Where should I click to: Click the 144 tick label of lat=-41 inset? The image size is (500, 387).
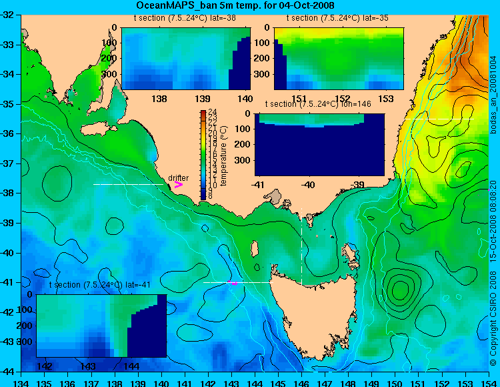pos(131,366)
